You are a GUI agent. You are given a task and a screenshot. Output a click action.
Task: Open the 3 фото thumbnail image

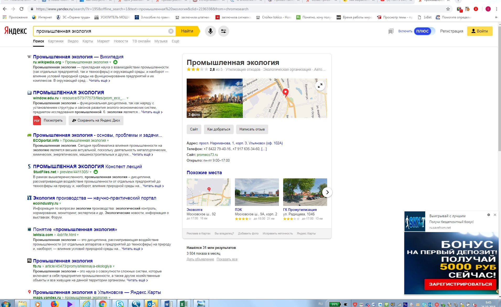click(x=214, y=98)
